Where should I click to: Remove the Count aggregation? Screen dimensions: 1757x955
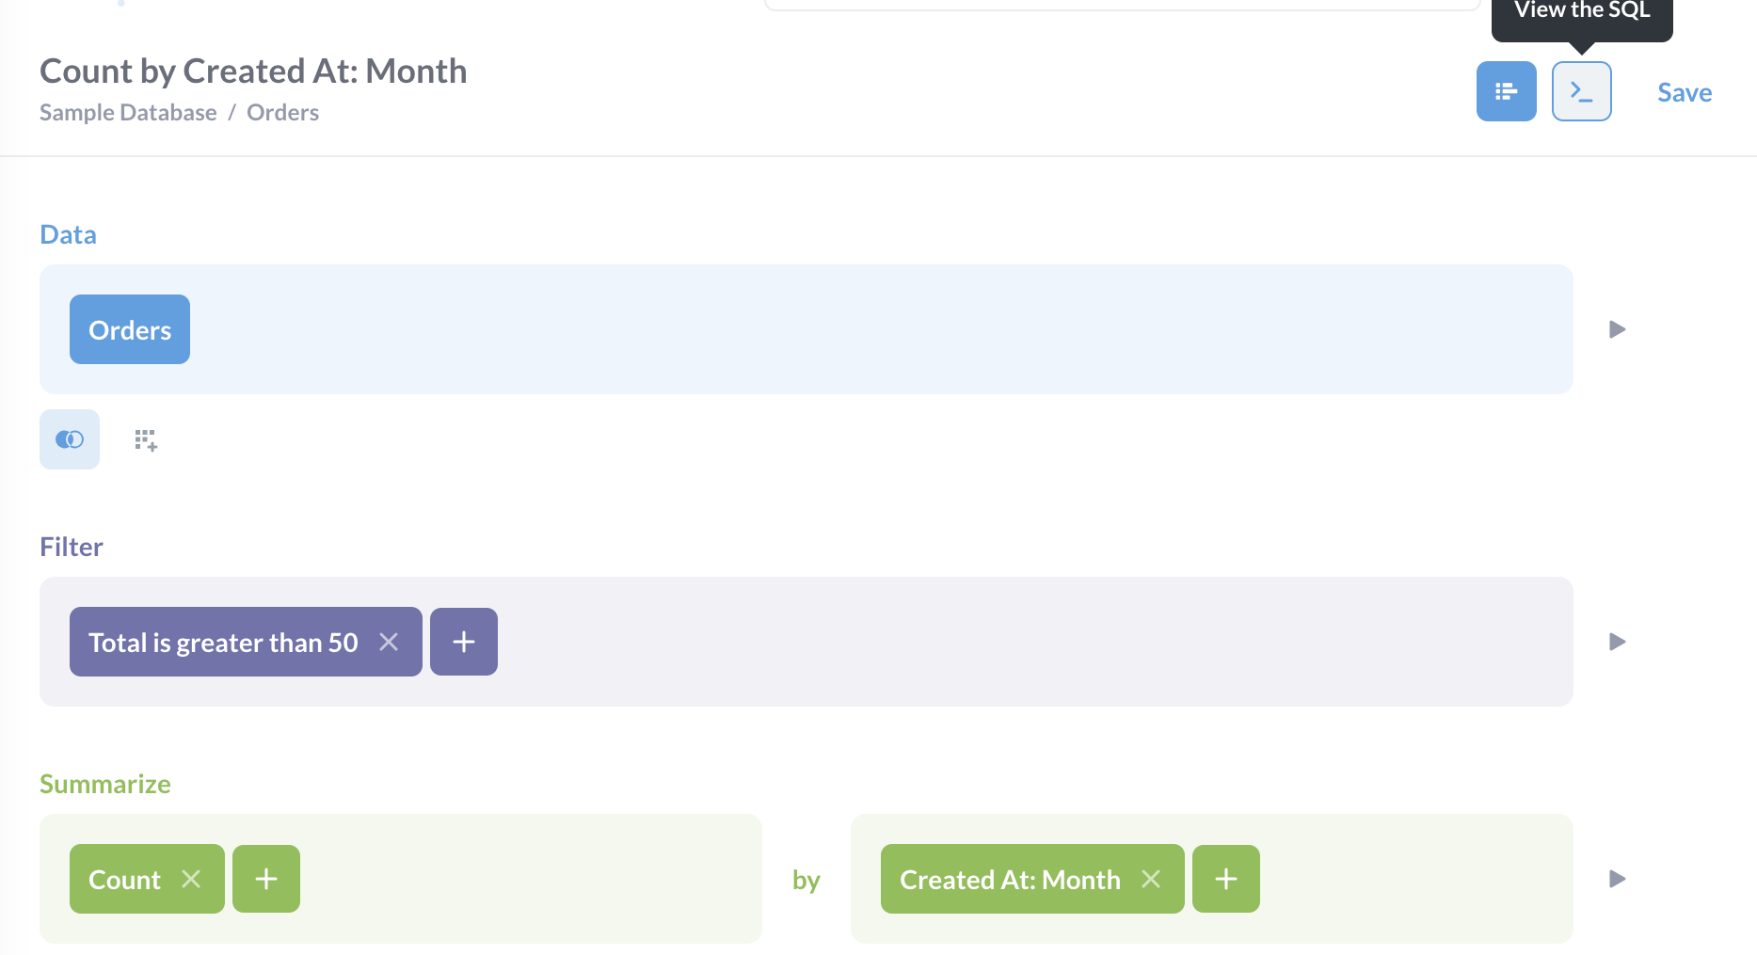[x=191, y=879]
